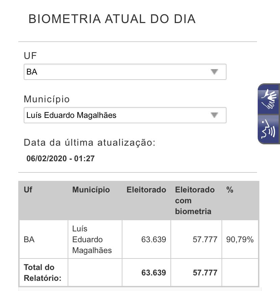Select the Luís Eduardo Magalhães table cell
Image resolution: width=280 pixels, height=291 pixels.
(x=92, y=240)
